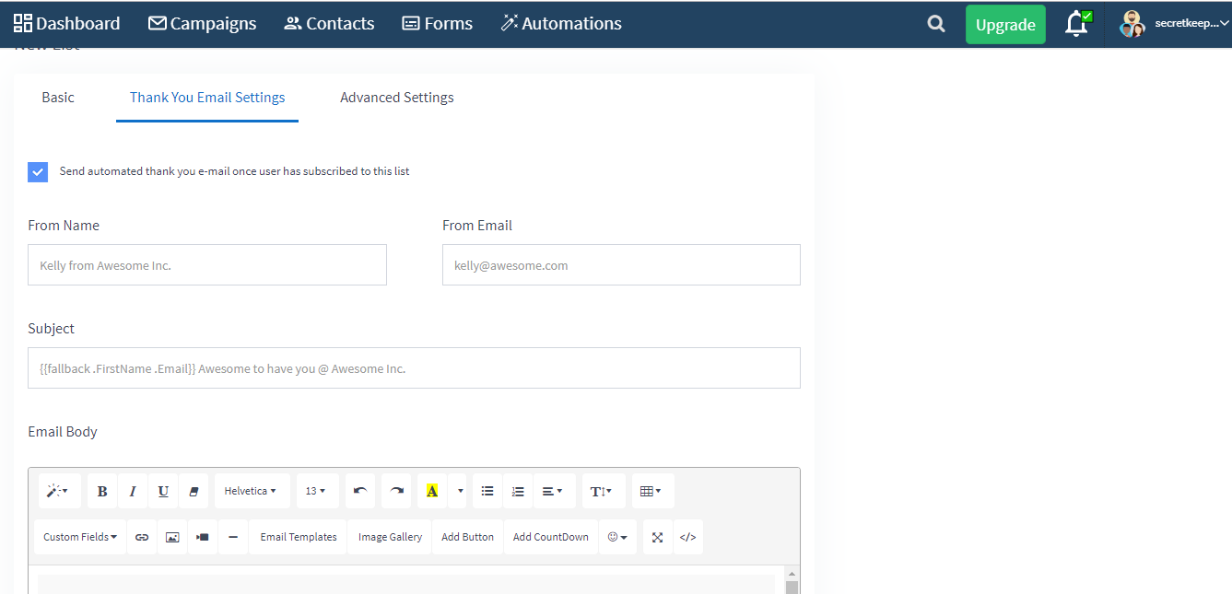The image size is (1232, 594).
Task: Click the Add Button option
Action: click(x=467, y=537)
